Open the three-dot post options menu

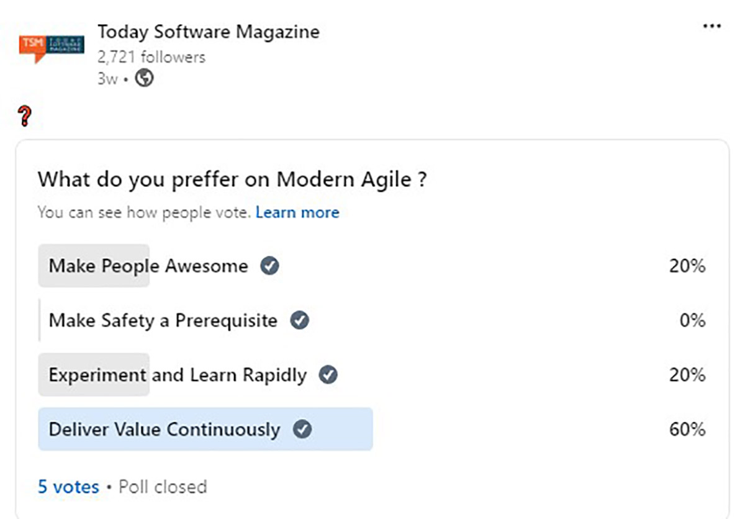tap(711, 27)
